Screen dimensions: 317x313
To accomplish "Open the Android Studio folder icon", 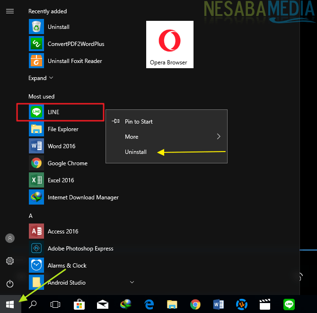I will [x=36, y=282].
